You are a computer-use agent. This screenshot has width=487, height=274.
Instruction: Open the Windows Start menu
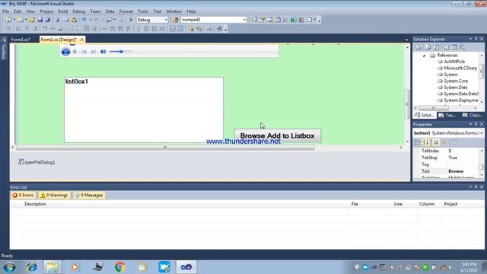click(10, 267)
